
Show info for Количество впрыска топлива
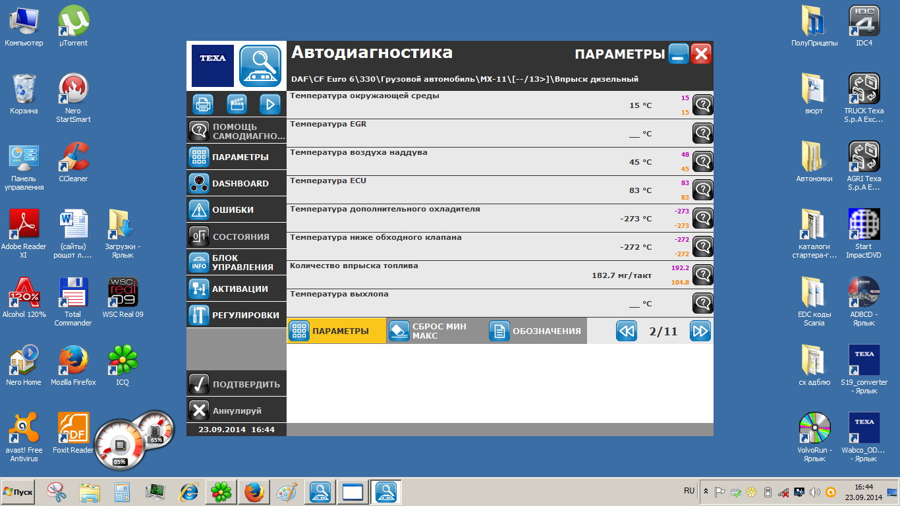click(x=703, y=275)
